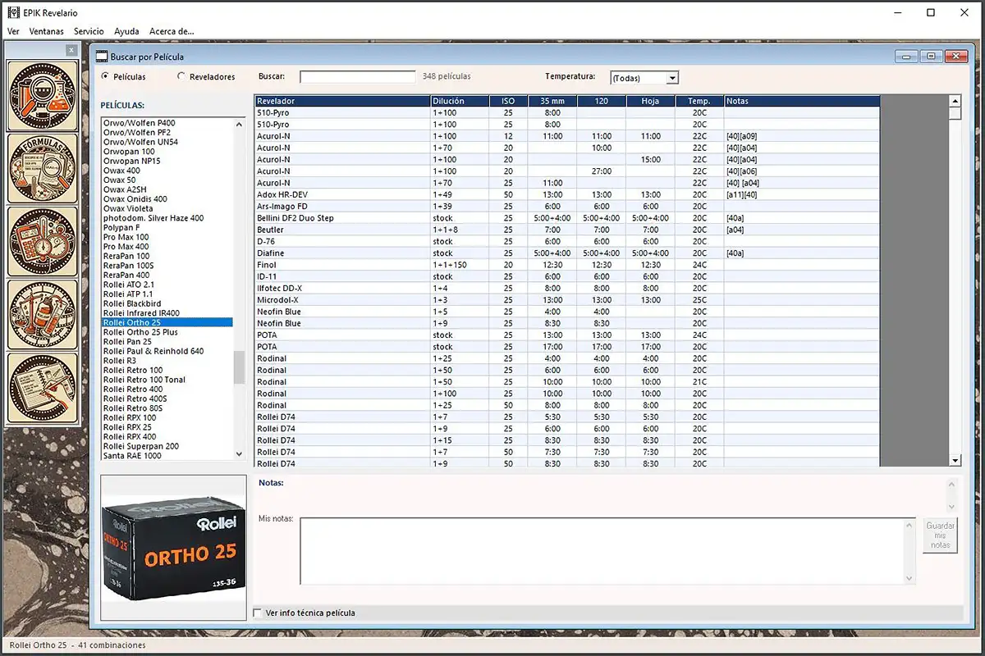Screen dimensions: 985x656
Task: Close the sidebar palette with its x button
Action: [71, 50]
